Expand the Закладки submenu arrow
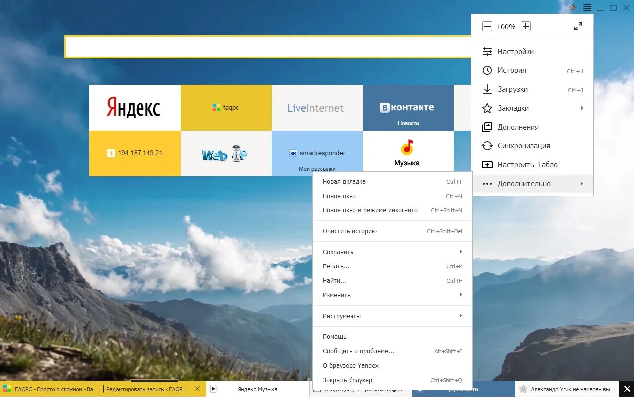 point(582,108)
